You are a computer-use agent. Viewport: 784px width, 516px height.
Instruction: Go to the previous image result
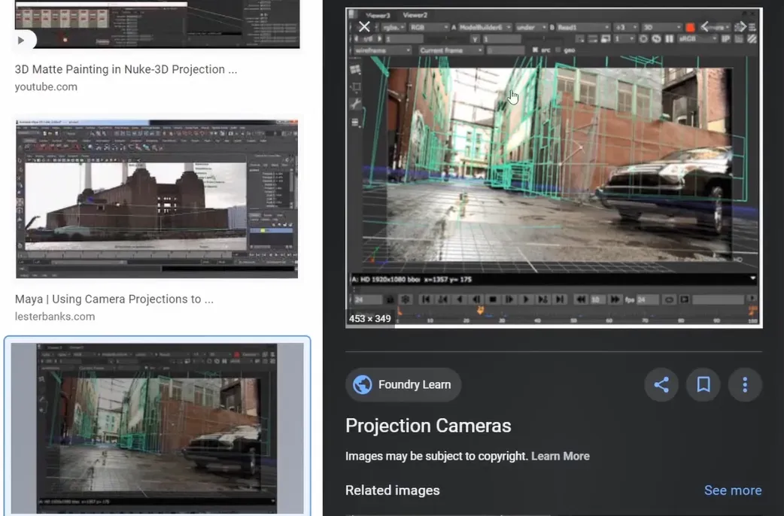coord(706,27)
